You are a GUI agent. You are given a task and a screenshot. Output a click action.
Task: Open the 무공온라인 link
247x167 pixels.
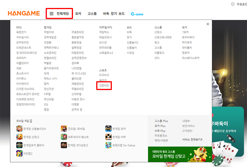click(x=78, y=32)
